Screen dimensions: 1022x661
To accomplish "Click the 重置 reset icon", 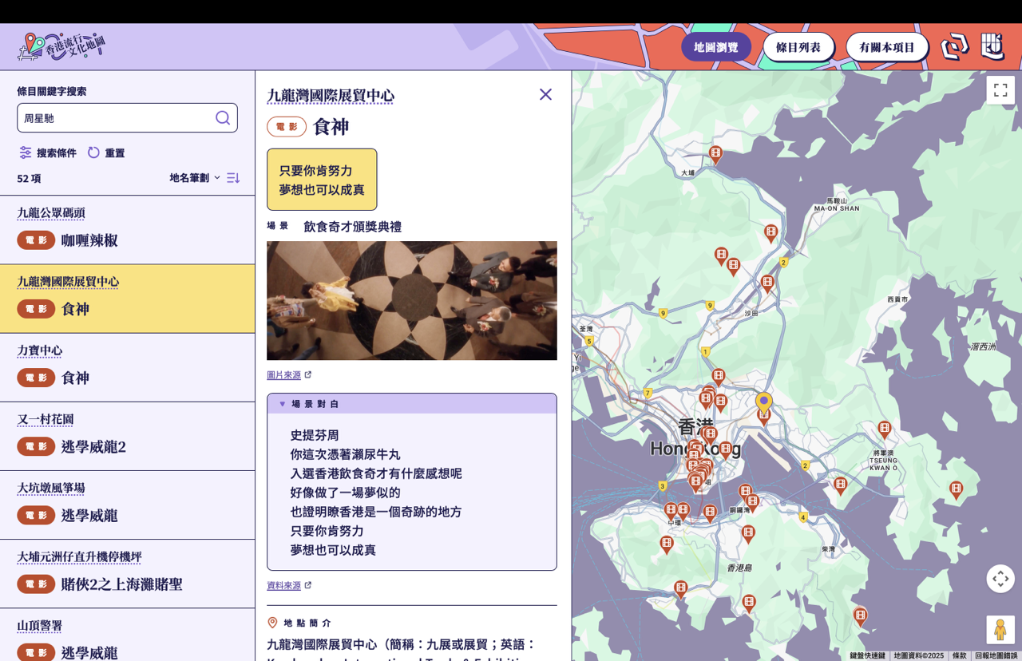I will [x=94, y=152].
